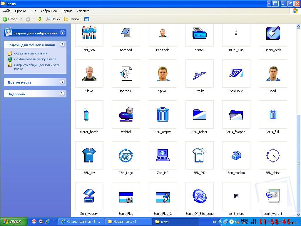Launch Internet Explorer from Quick Launch
This screenshot has height=226, width=301.
tap(48, 222)
